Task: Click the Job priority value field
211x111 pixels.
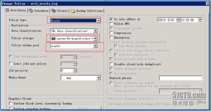Action: click(67, 70)
